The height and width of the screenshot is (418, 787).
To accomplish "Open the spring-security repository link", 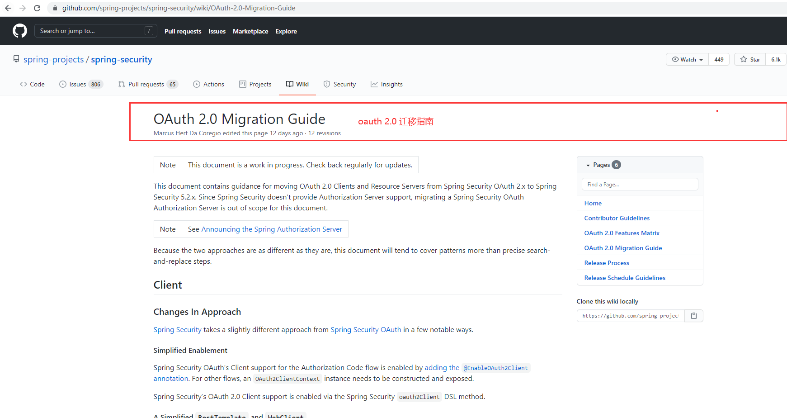I will [x=122, y=59].
